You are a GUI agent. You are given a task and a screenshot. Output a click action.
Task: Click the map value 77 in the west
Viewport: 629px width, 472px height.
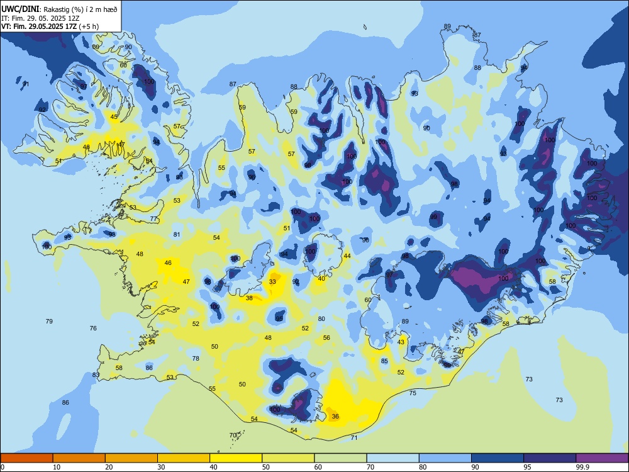pyautogui.click(x=153, y=219)
